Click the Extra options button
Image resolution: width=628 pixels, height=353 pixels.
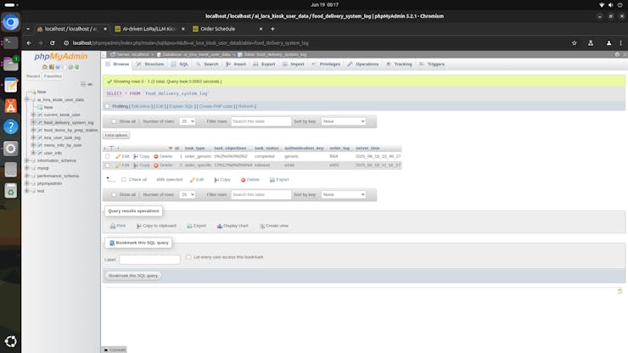(x=116, y=136)
